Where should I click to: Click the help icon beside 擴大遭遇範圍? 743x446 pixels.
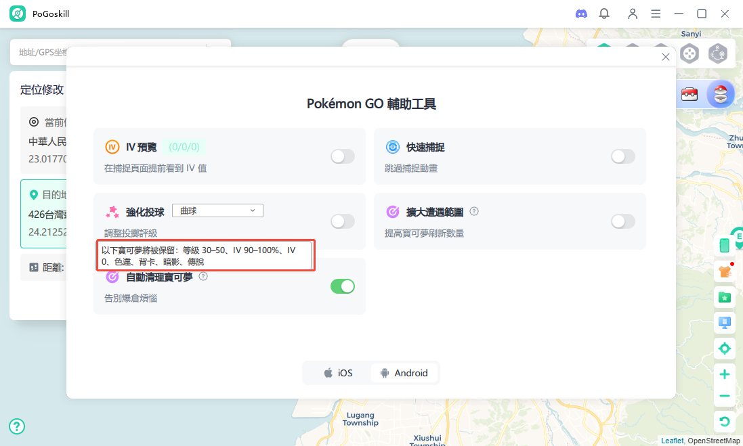474,211
